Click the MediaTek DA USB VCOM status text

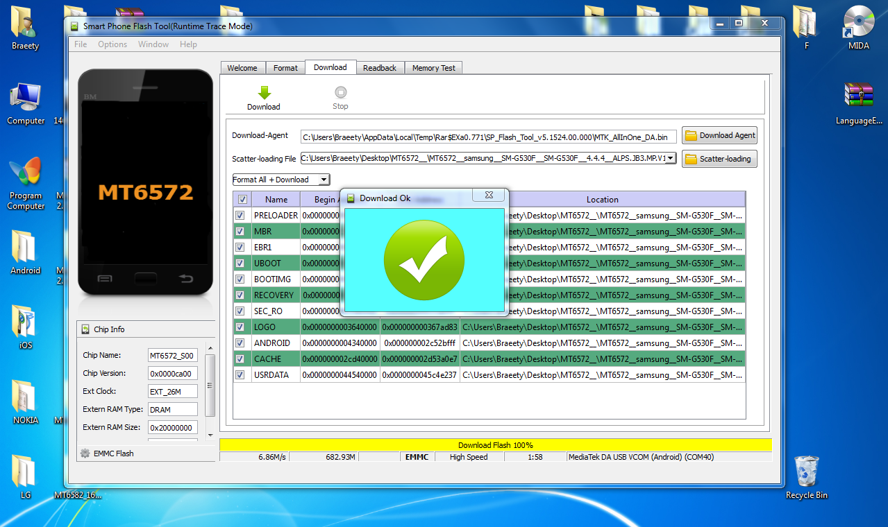[x=641, y=457]
